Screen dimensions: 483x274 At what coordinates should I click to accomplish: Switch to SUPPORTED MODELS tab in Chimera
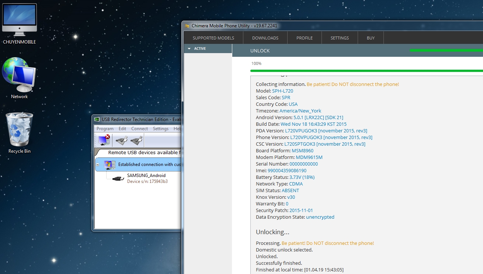click(213, 38)
